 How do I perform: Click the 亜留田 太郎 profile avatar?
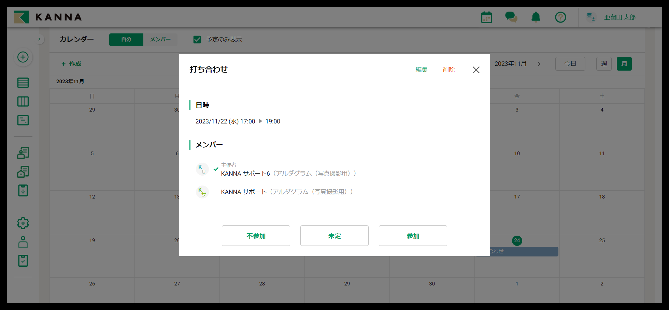click(592, 17)
